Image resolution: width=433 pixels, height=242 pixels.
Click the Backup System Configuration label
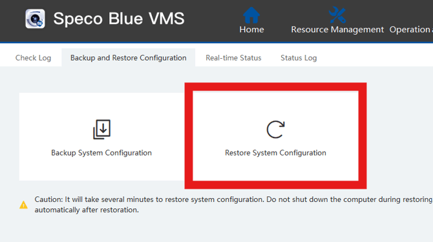click(x=101, y=153)
